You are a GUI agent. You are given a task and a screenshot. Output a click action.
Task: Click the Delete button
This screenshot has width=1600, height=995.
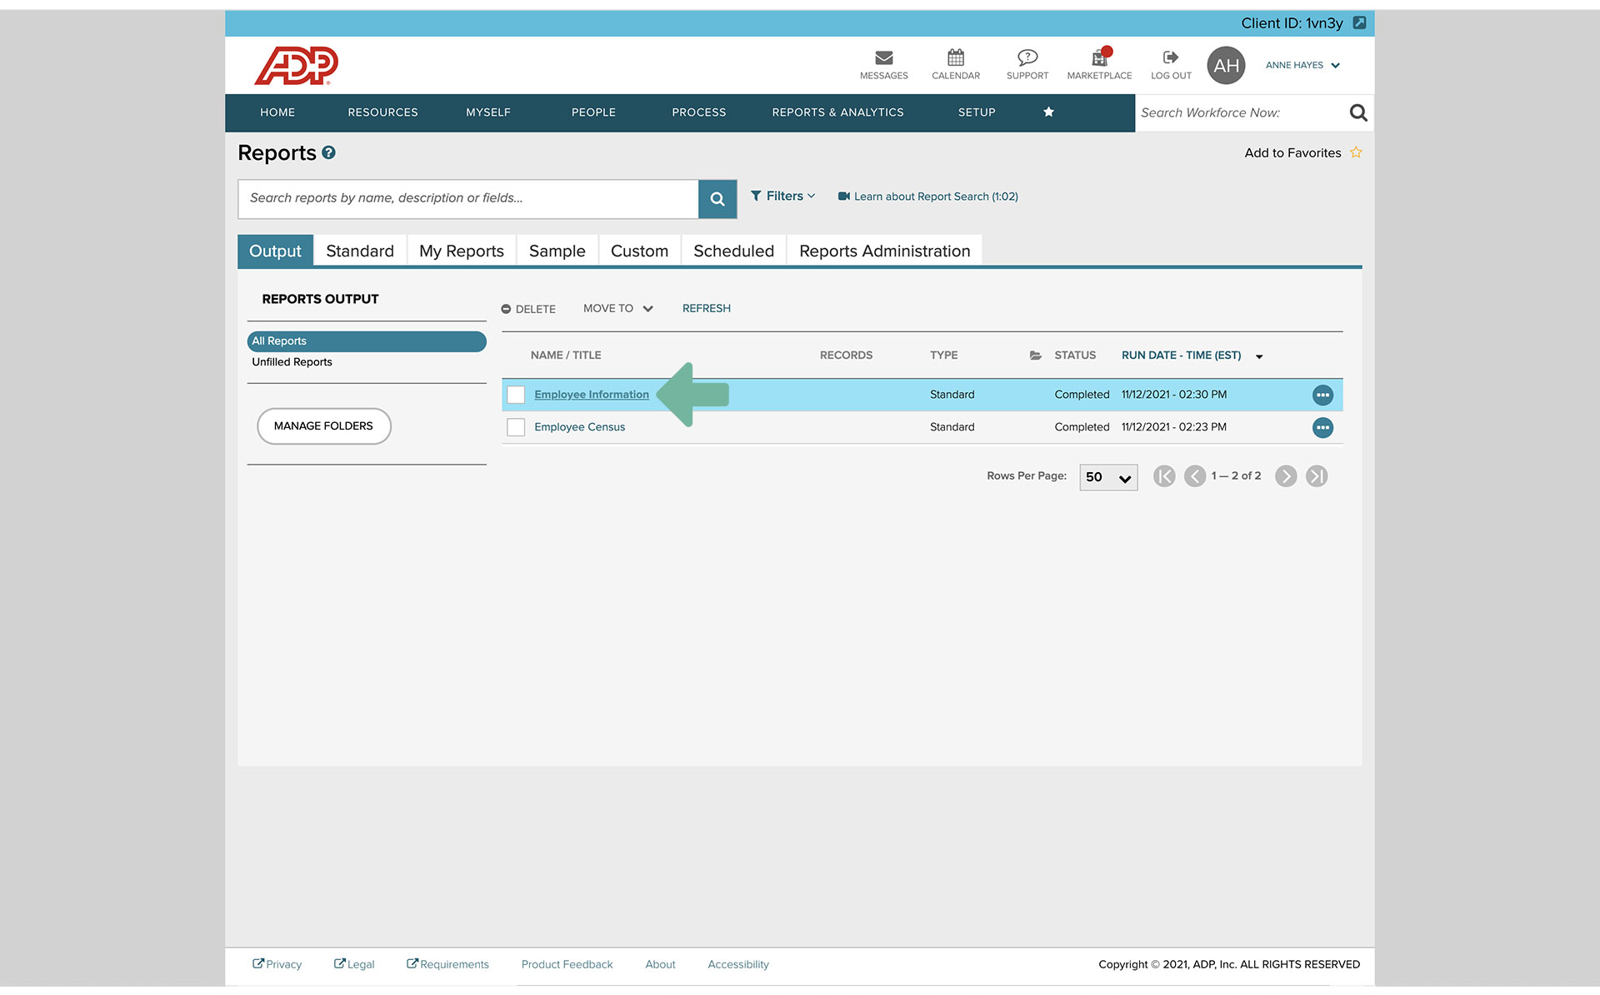click(x=528, y=309)
